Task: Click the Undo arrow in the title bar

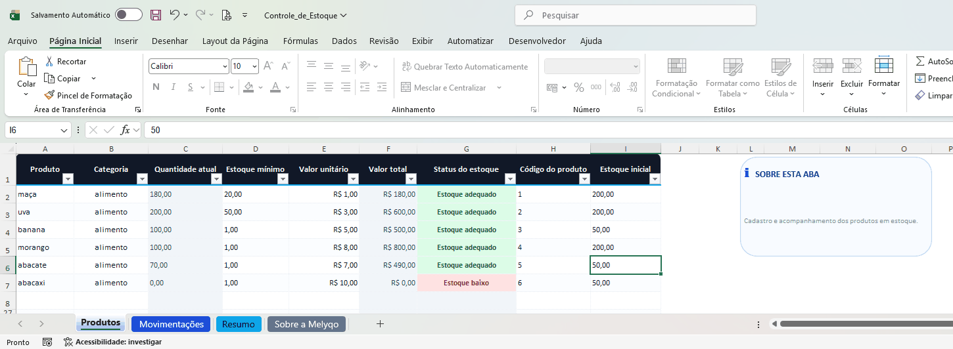Action: pos(174,14)
